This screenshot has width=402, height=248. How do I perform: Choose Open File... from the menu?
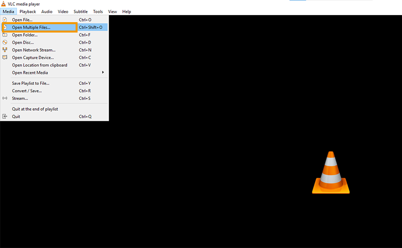pyautogui.click(x=54, y=20)
